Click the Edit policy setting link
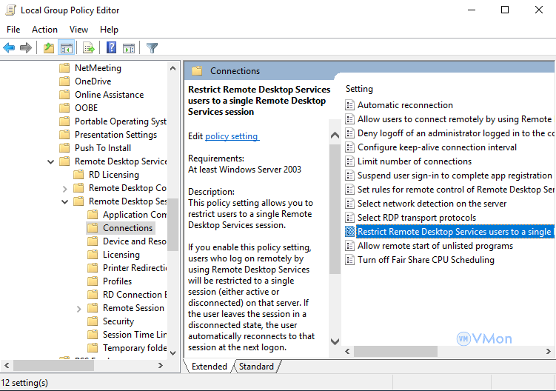The image size is (556, 391). click(232, 136)
